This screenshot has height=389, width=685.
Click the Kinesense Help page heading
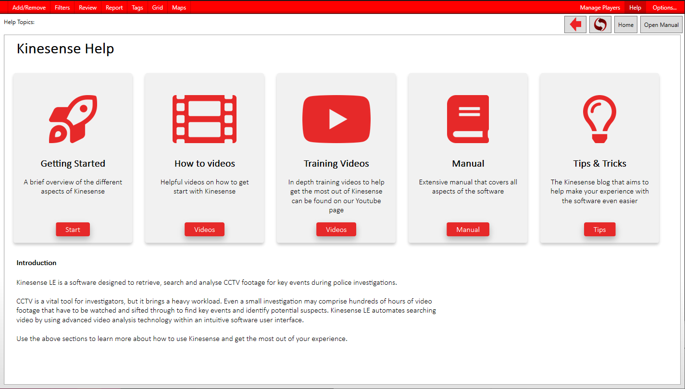65,49
